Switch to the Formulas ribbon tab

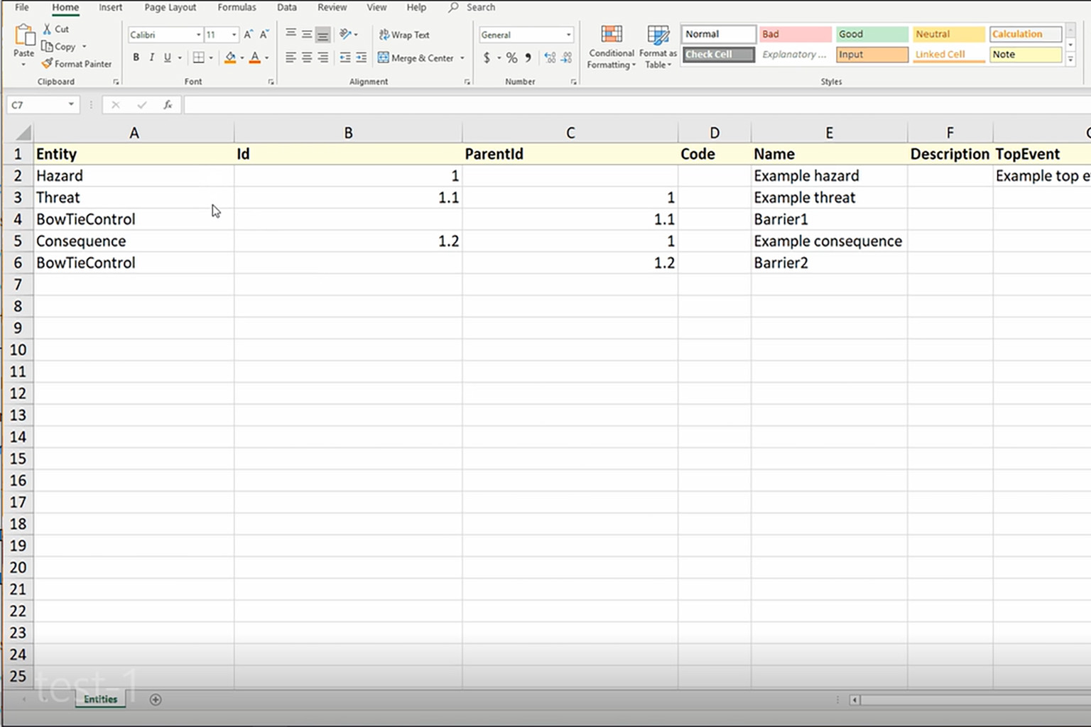(237, 7)
